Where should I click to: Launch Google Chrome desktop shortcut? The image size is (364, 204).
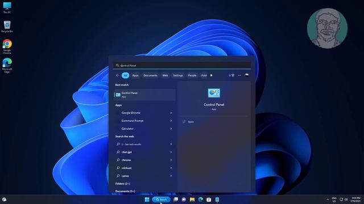pos(7,46)
